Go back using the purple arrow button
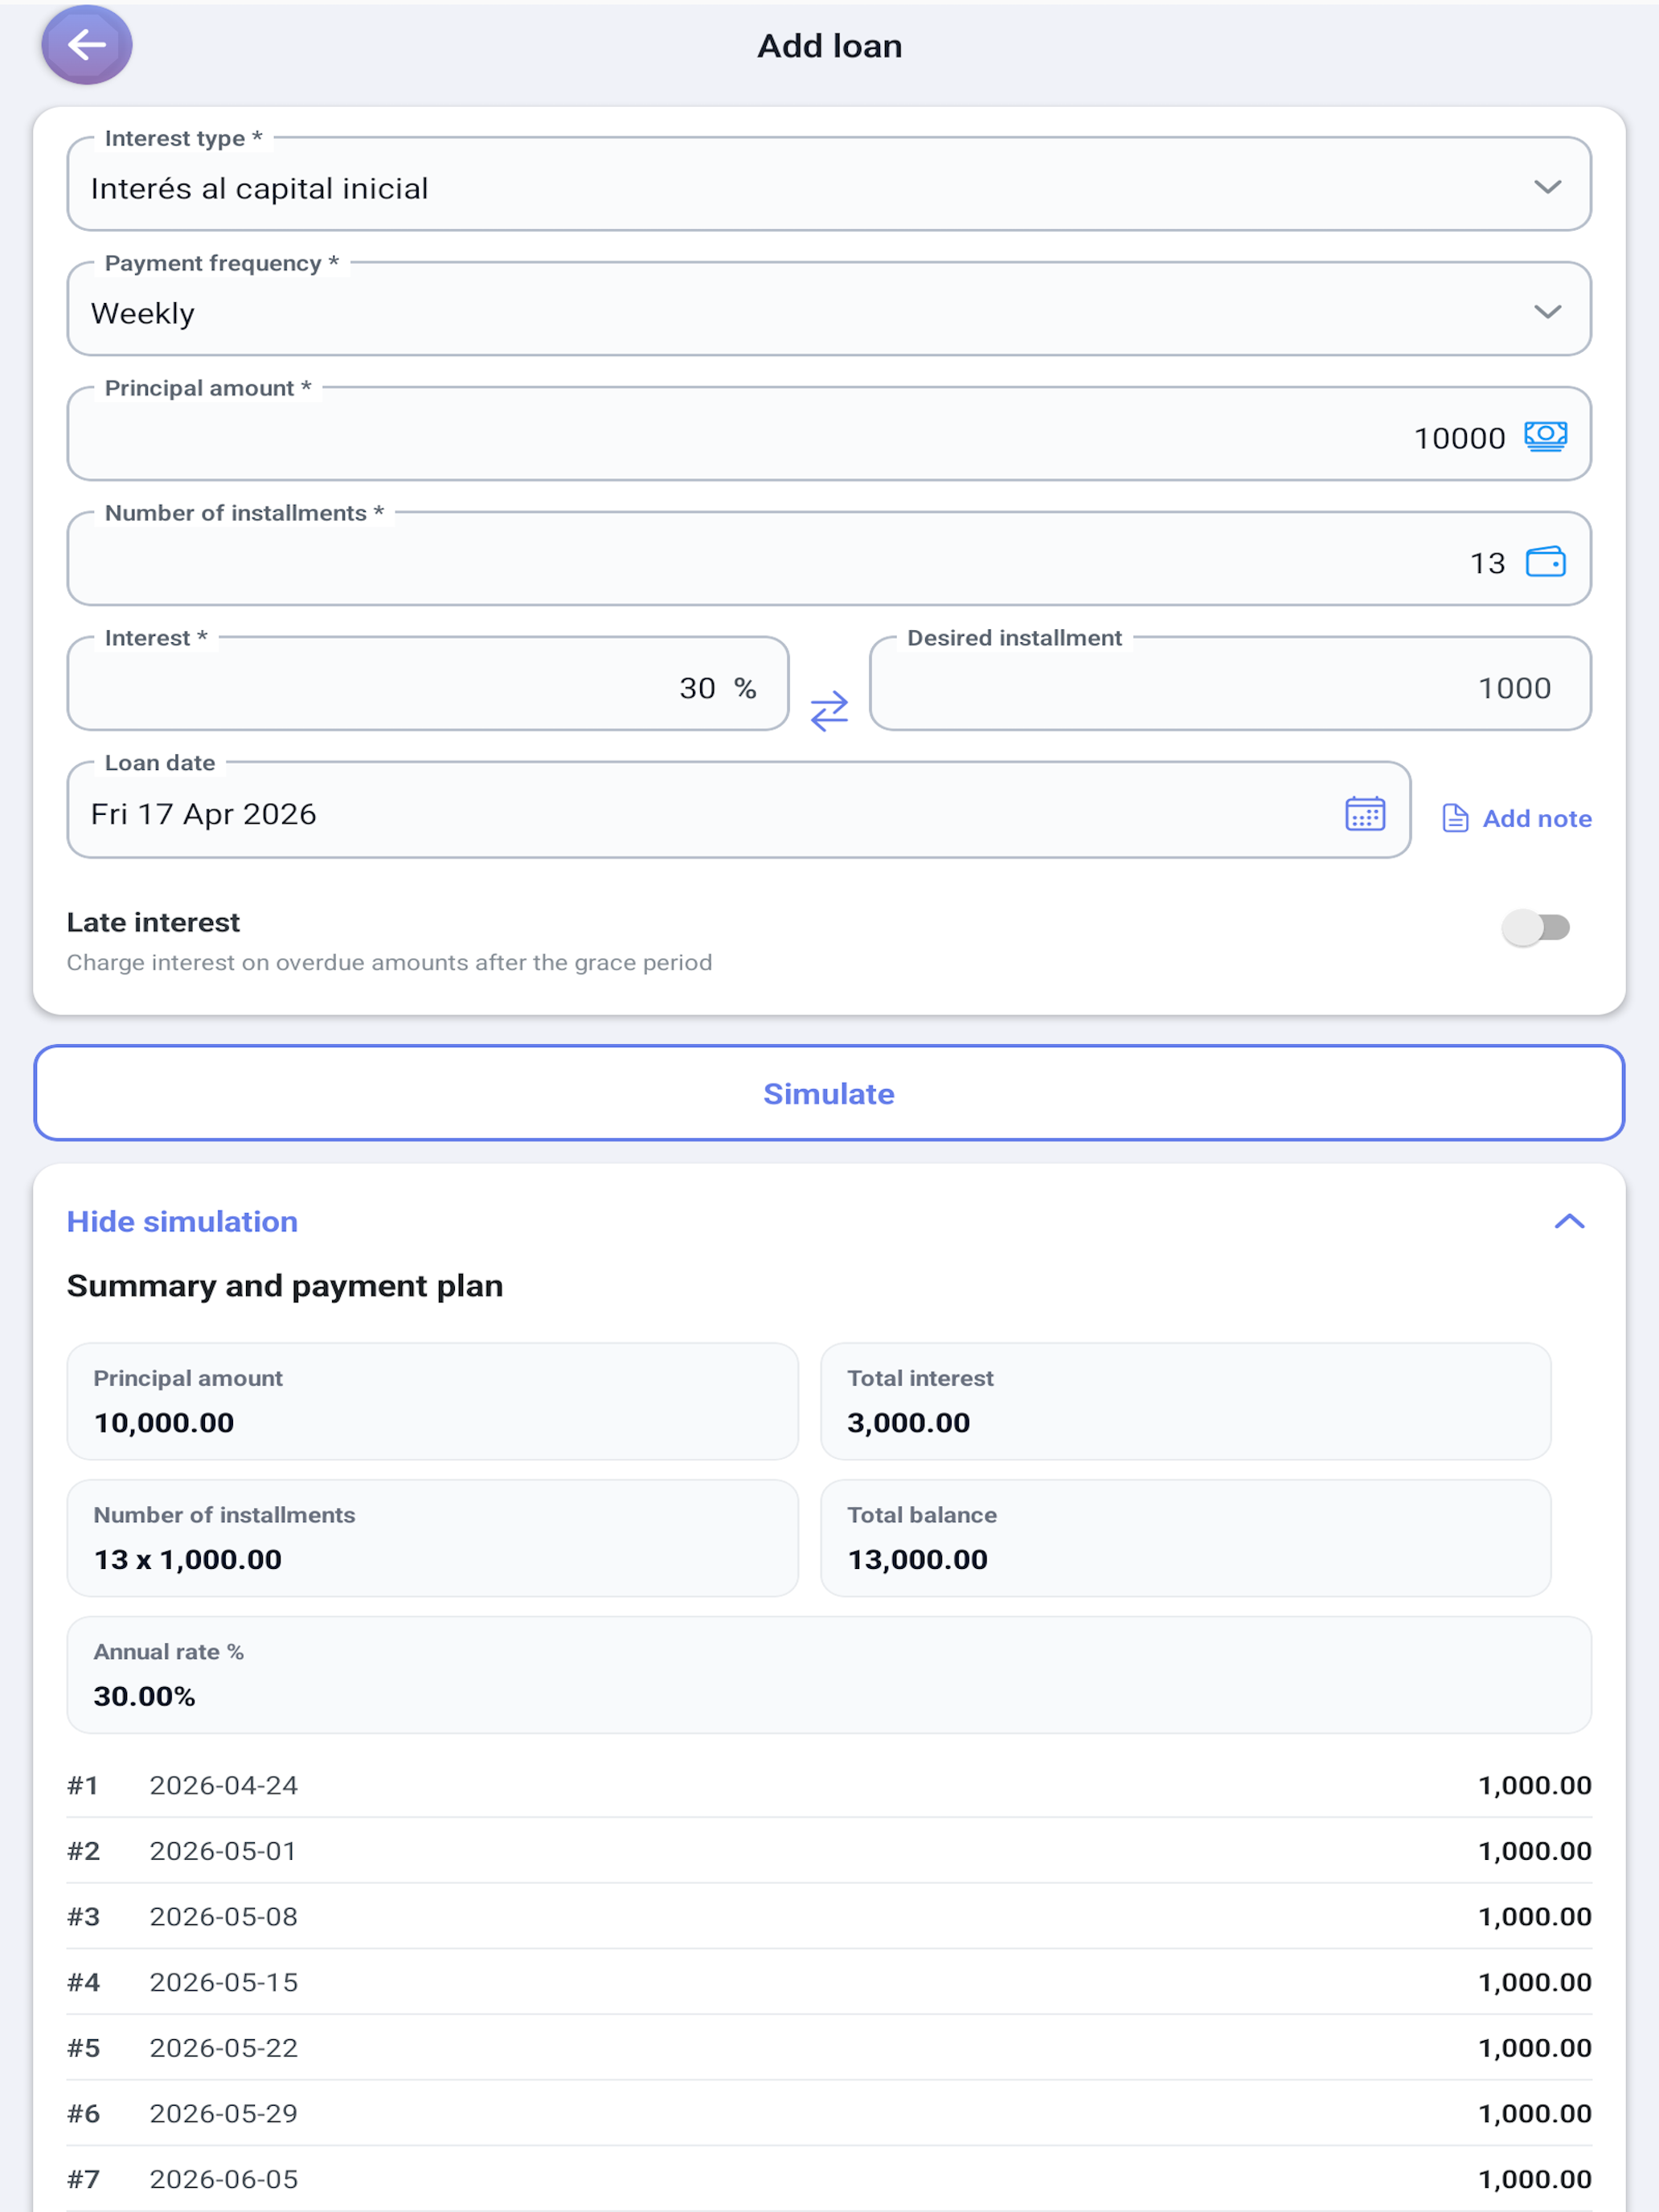Image resolution: width=1659 pixels, height=2212 pixels. 86,45
